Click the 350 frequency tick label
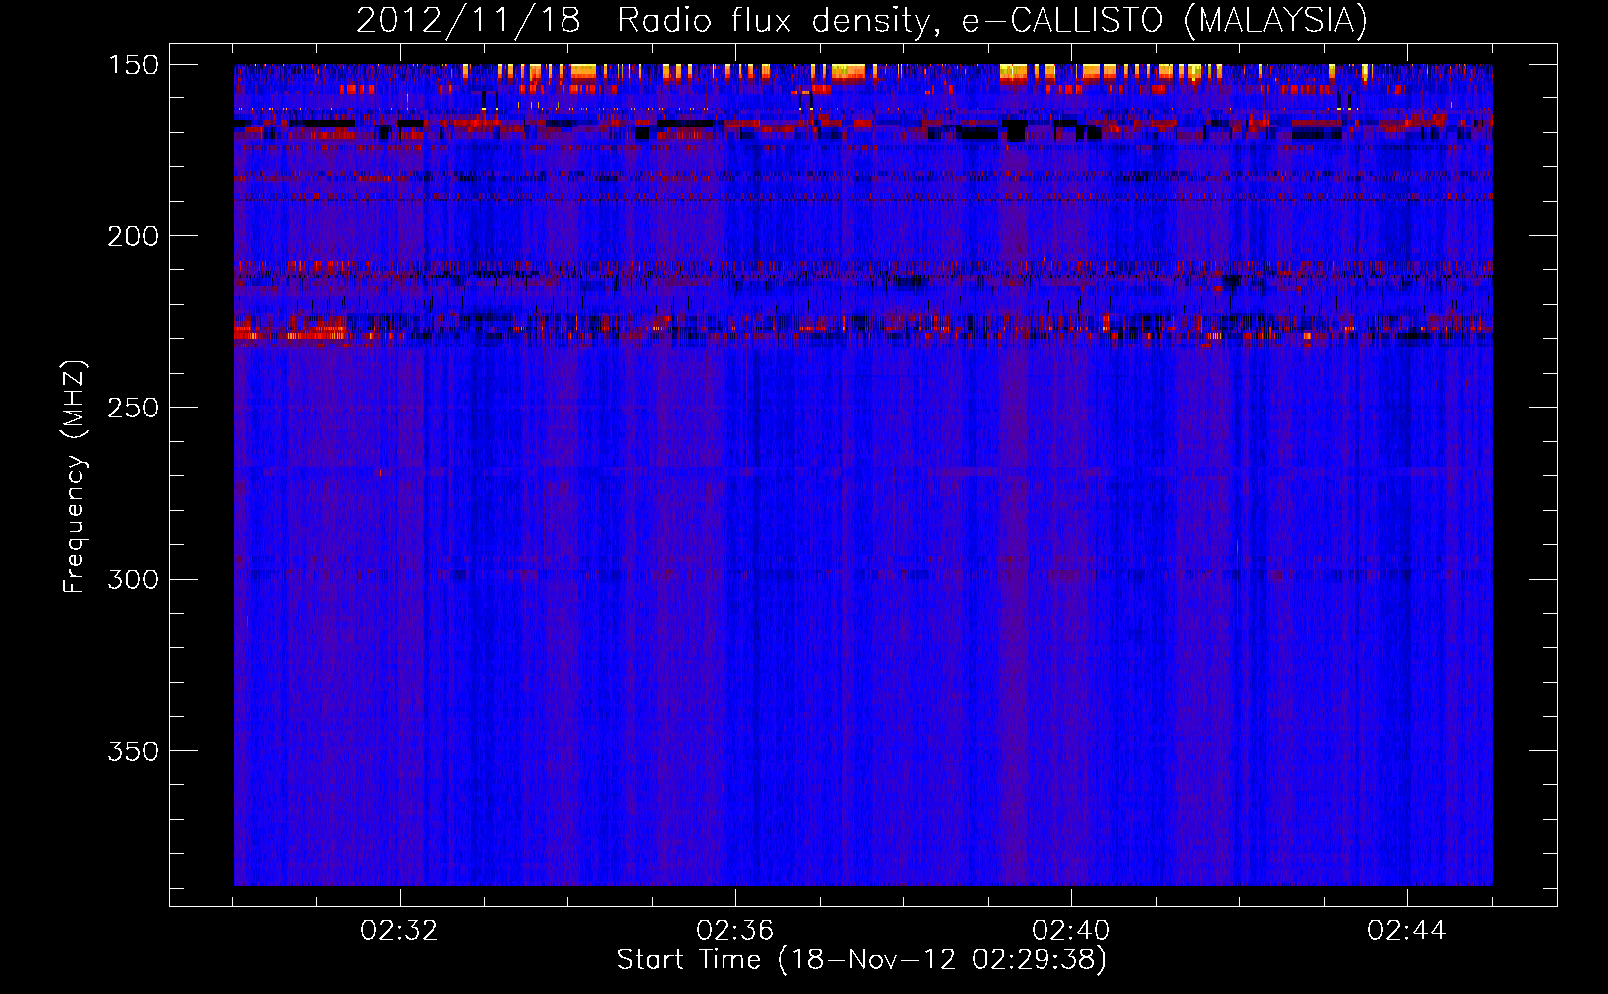Screen dimensions: 1608x994 (x=133, y=751)
